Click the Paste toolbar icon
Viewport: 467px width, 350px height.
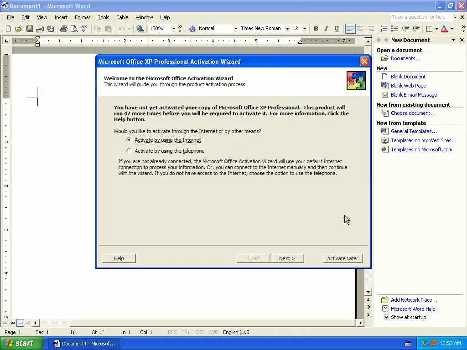(x=108, y=29)
